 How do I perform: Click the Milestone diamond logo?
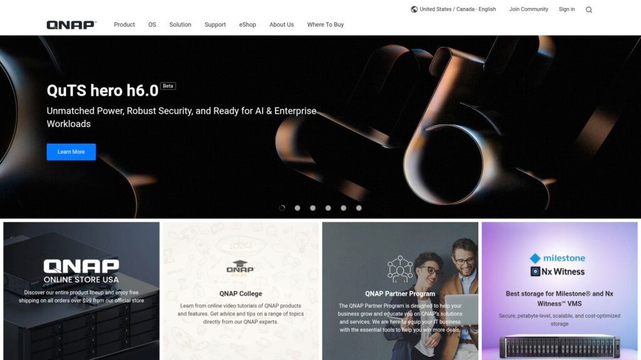click(535, 258)
